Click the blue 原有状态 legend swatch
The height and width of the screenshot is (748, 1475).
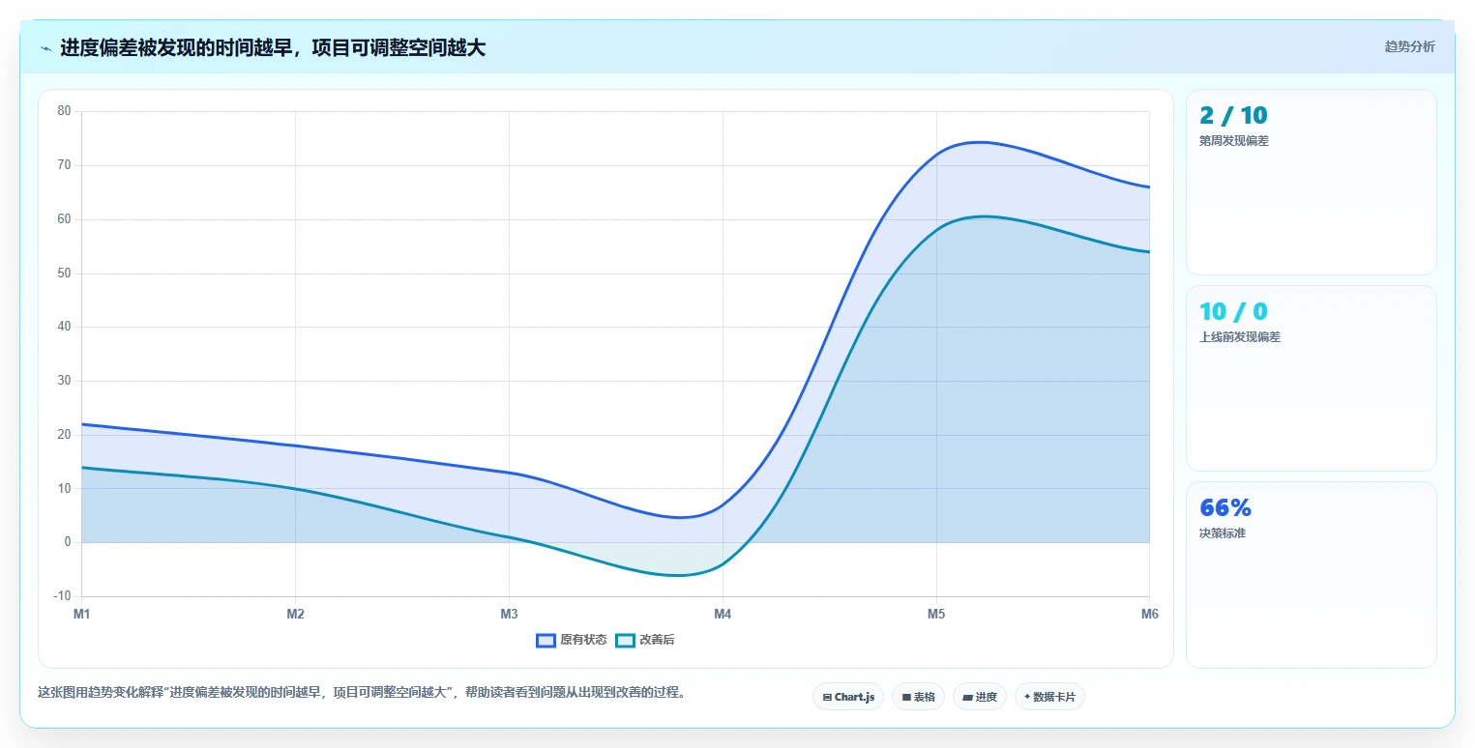click(546, 640)
